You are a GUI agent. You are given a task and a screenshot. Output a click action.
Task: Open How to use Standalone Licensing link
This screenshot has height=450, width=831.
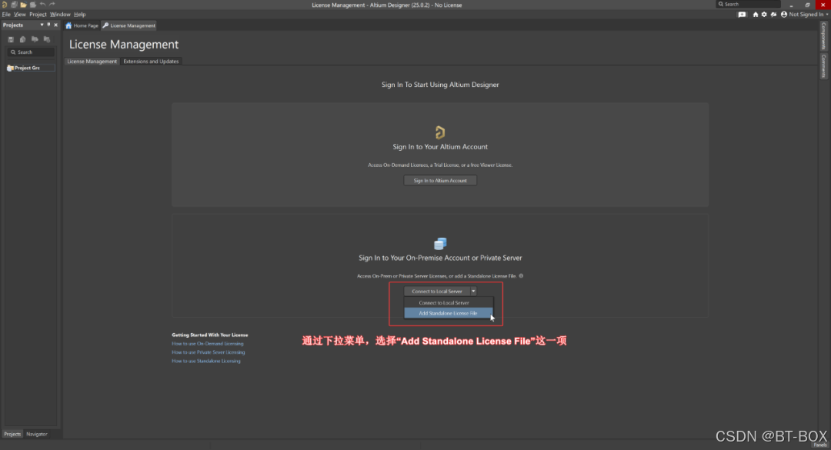click(x=206, y=361)
